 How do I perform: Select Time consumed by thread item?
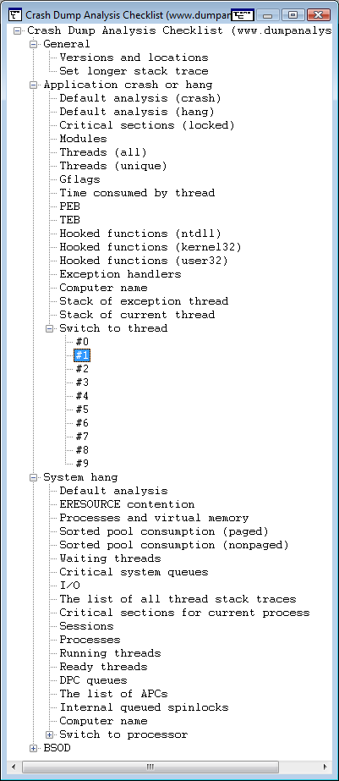click(x=137, y=193)
